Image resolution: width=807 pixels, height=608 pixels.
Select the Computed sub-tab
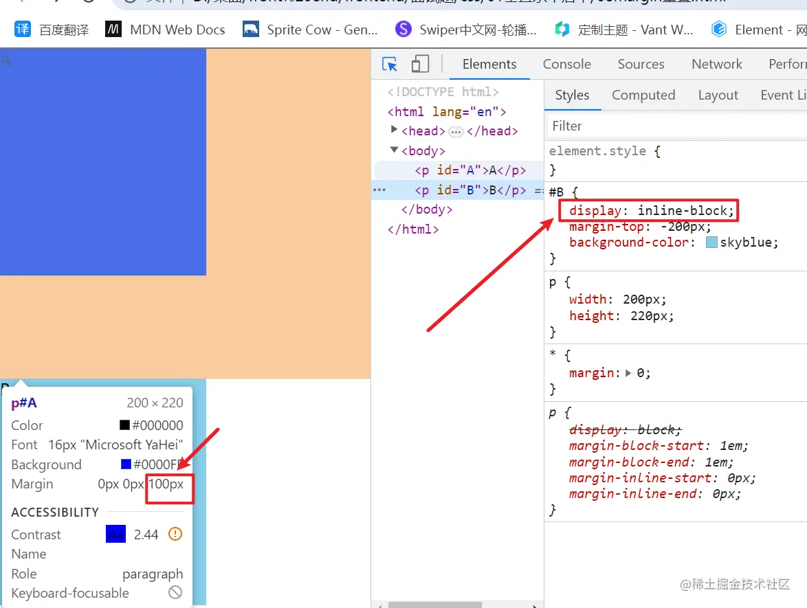click(x=643, y=95)
